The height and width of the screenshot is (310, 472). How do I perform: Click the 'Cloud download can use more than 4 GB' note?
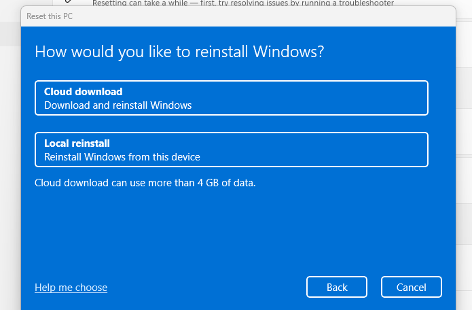(x=145, y=183)
